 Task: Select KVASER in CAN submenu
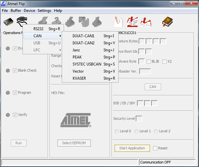tap(90, 78)
